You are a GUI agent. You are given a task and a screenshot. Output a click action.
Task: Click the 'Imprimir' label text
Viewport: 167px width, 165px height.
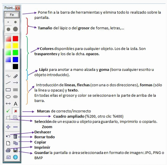click(x=42, y=148)
